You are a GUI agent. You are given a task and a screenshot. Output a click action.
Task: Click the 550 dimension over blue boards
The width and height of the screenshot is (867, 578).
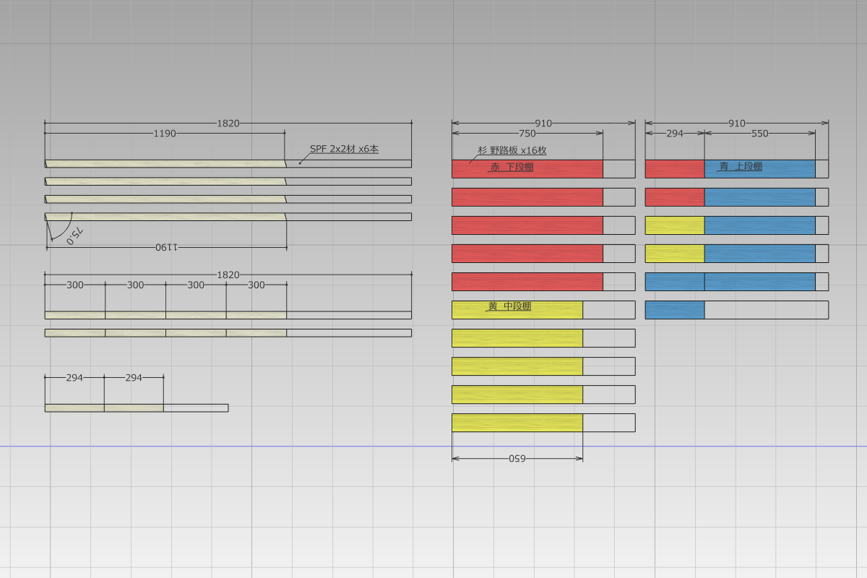coord(760,134)
